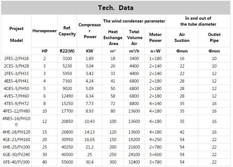Select the 4NES-14/FH100 model cell
233x167 pixels.
tap(16, 121)
